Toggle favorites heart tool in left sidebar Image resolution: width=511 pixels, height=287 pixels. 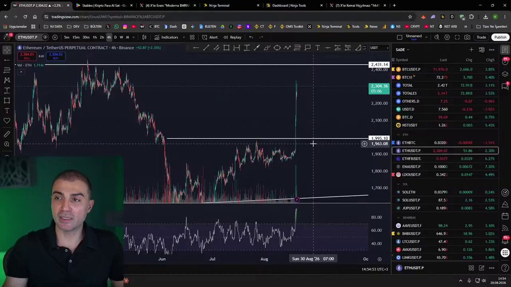[7, 121]
